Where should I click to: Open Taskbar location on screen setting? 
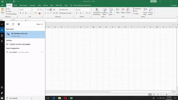point(25,44)
